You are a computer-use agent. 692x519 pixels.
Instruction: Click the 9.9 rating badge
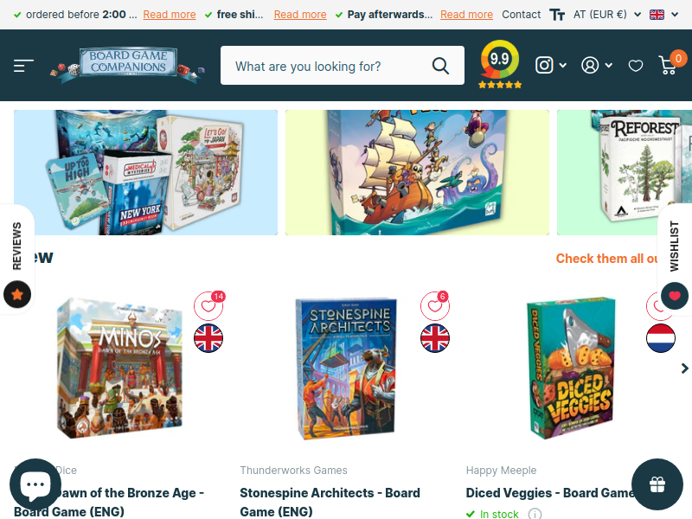[x=500, y=64]
